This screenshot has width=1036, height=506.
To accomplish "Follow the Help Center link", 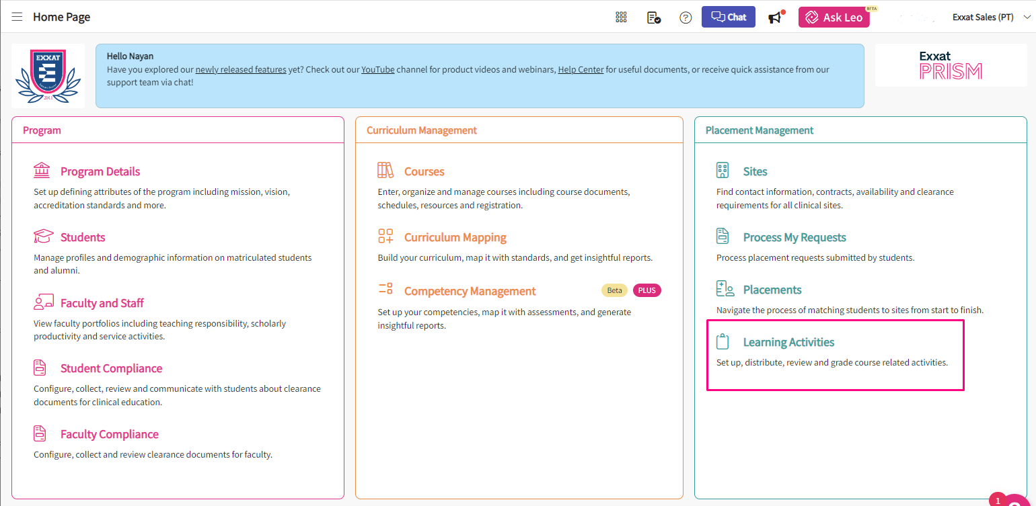I will 581,70.
